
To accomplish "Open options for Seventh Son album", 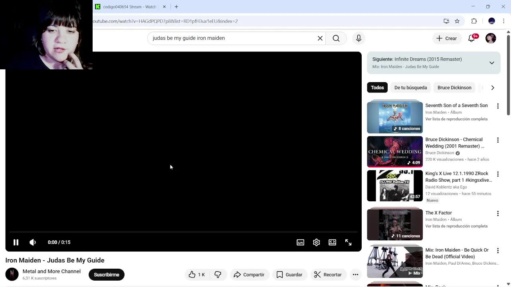I will click(x=498, y=106).
